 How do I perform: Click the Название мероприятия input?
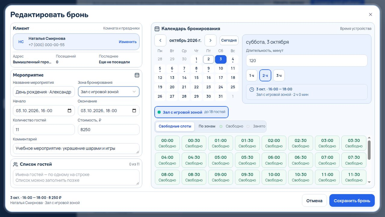click(x=44, y=92)
